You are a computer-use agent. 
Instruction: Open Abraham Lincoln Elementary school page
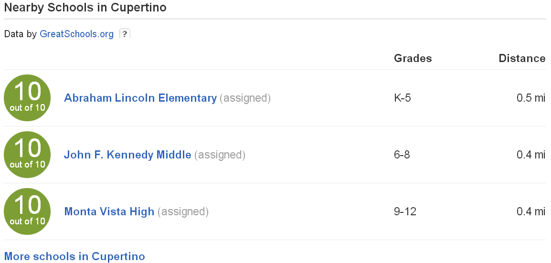(140, 98)
